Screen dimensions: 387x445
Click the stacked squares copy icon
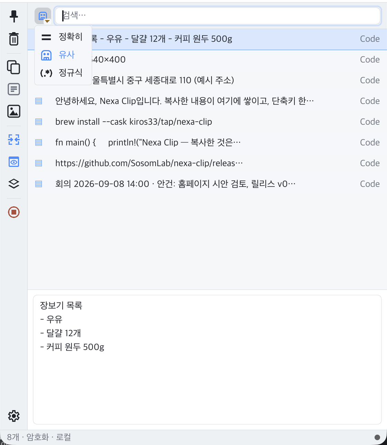pyautogui.click(x=14, y=67)
